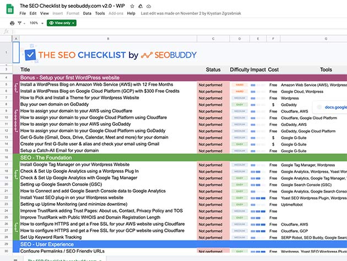Click 'Google Cloud, Wordpress' tools cell
Viewport: 347px width, 261px height.
pyautogui.click(x=302, y=92)
